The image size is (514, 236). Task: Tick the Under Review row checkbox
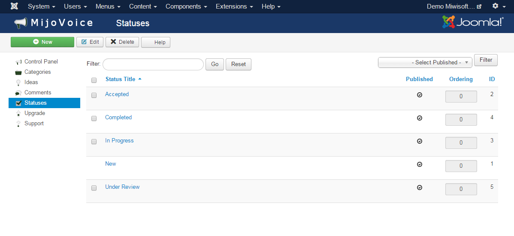(x=94, y=188)
